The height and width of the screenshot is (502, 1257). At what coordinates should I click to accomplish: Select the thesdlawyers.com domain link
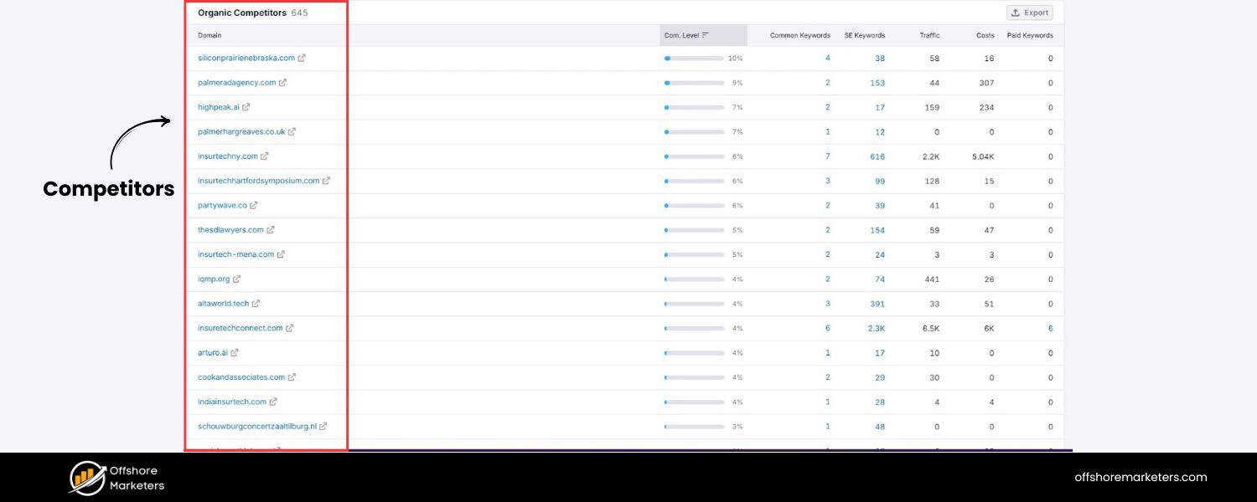pyautogui.click(x=231, y=229)
